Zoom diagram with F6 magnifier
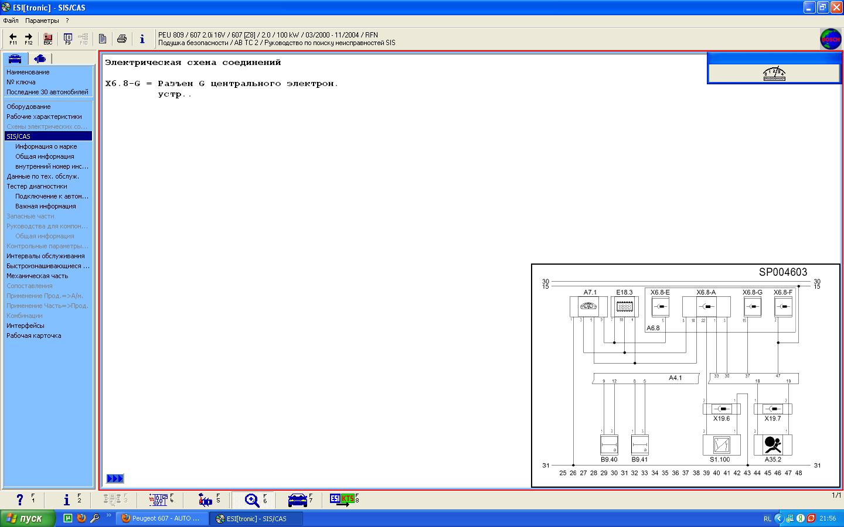This screenshot has height=527, width=844. click(254, 499)
